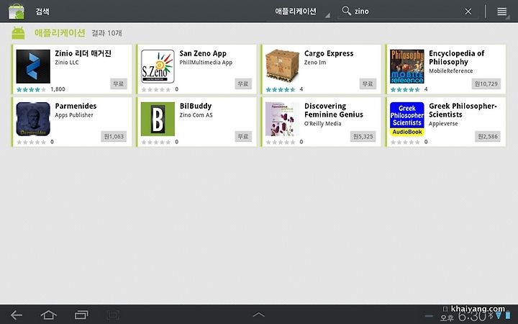Image resolution: width=518 pixels, height=324 pixels.
Task: Tap the free button for Zinio
Action: pos(119,84)
